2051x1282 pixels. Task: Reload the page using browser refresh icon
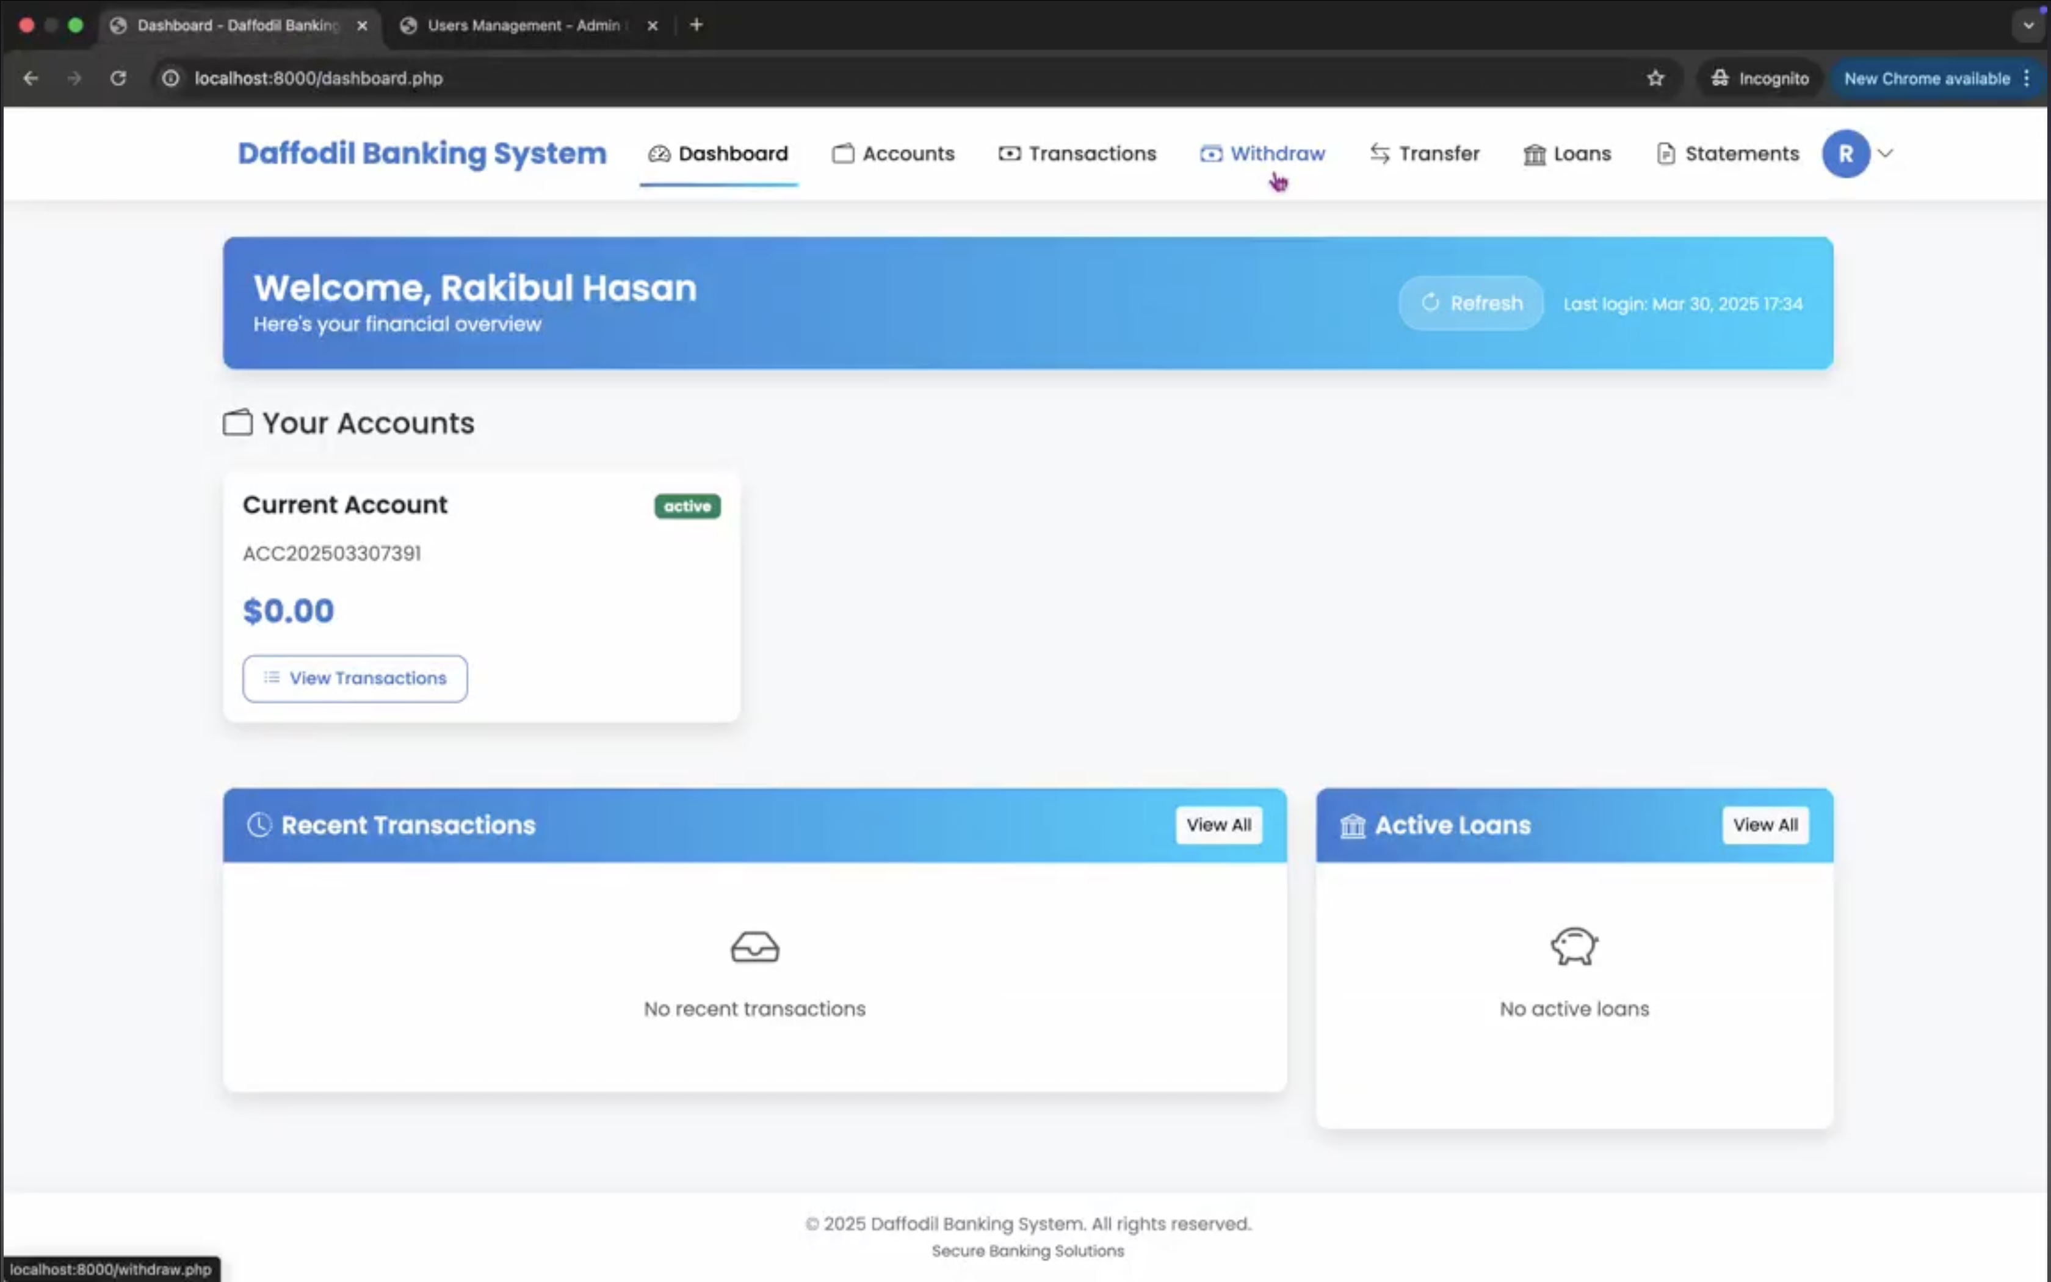click(118, 78)
